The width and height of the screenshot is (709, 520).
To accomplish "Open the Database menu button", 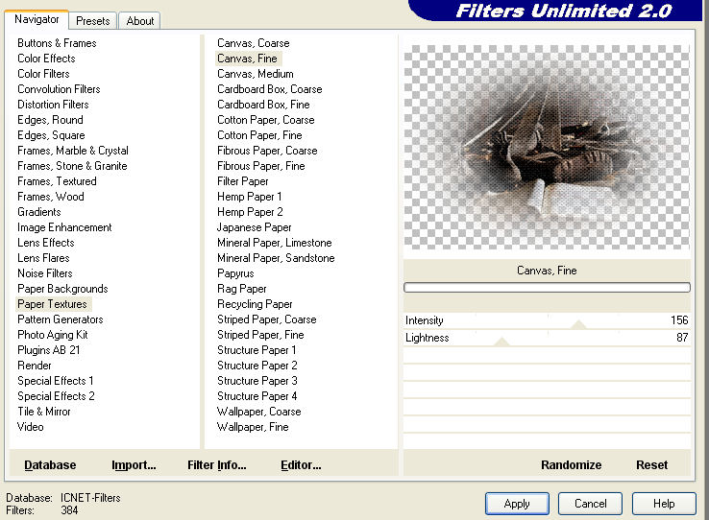I will pyautogui.click(x=50, y=465).
